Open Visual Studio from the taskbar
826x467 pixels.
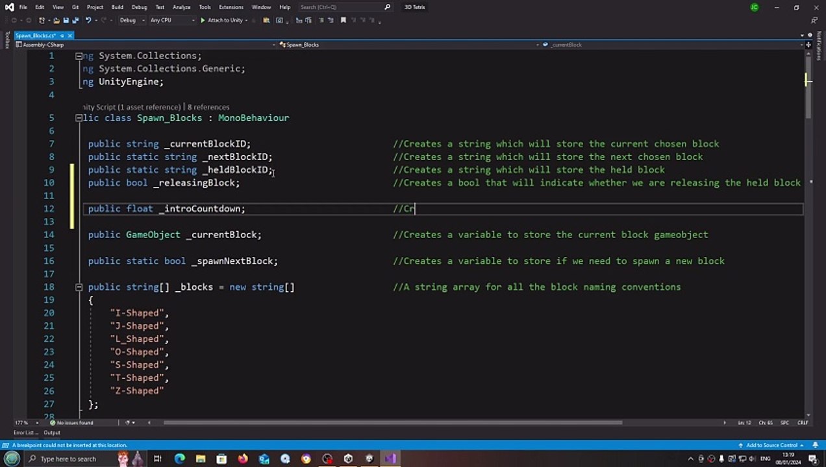[390, 459]
